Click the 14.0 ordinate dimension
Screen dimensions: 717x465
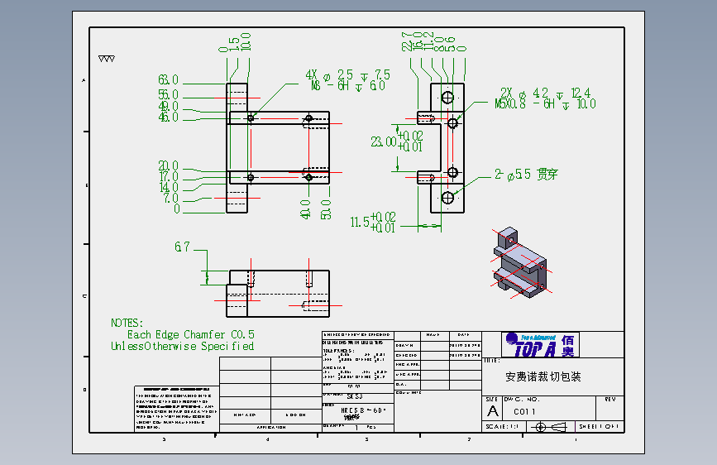click(168, 188)
